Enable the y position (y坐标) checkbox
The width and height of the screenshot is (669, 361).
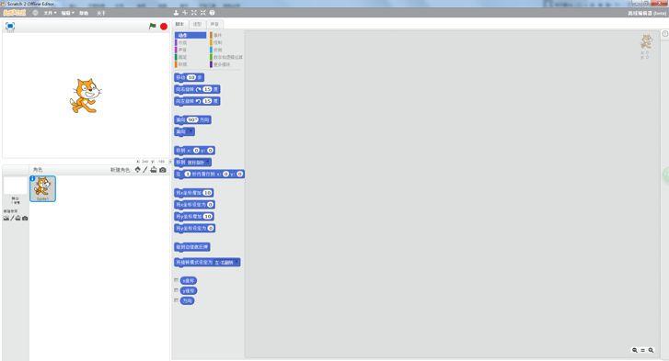point(176,290)
